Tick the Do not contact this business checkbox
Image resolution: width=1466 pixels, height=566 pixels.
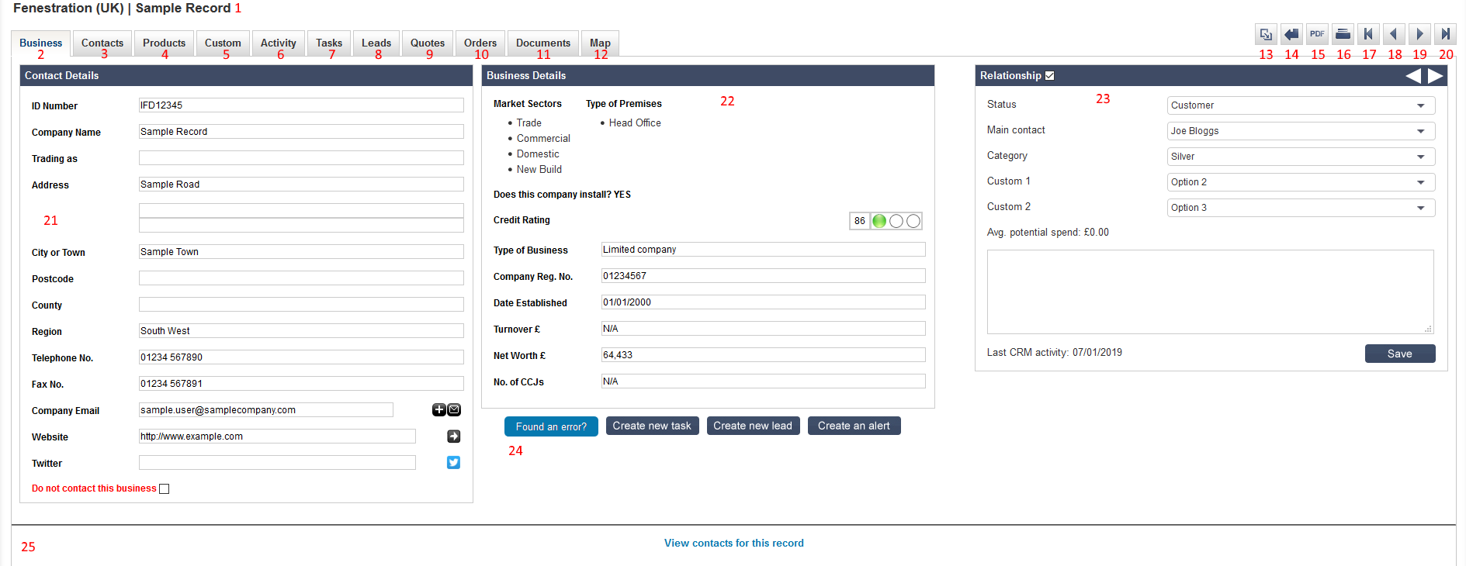[x=164, y=488]
